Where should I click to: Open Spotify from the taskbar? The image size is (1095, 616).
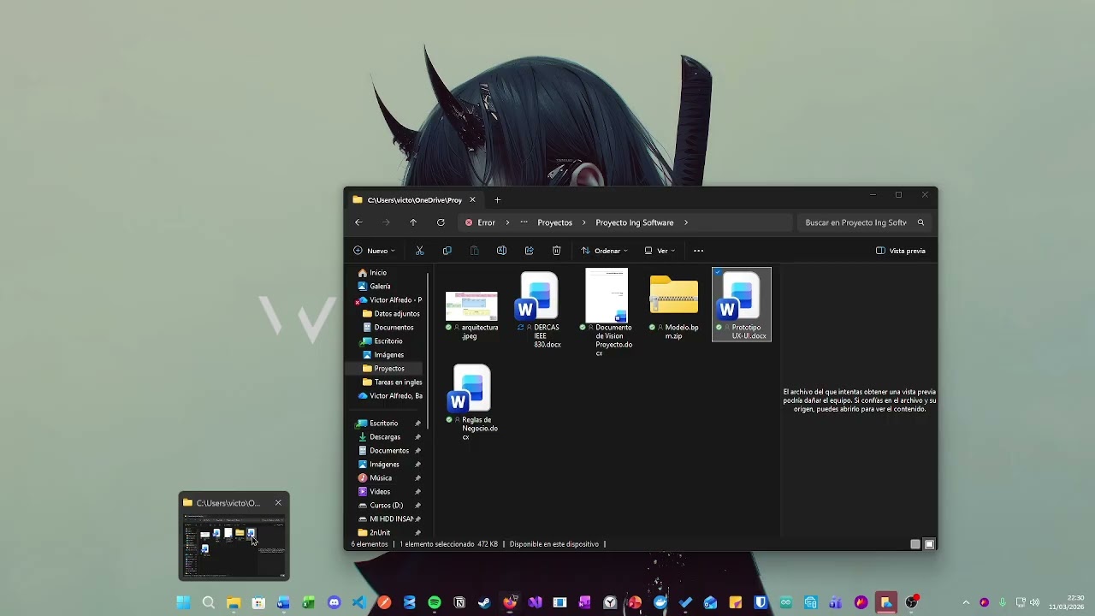[x=435, y=603]
